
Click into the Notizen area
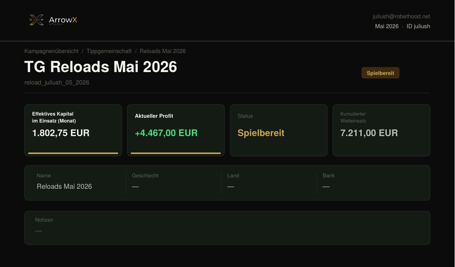pos(227,228)
